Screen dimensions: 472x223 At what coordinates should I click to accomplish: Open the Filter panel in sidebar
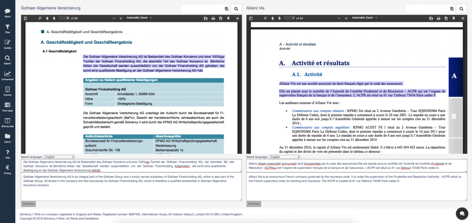click(7, 29)
